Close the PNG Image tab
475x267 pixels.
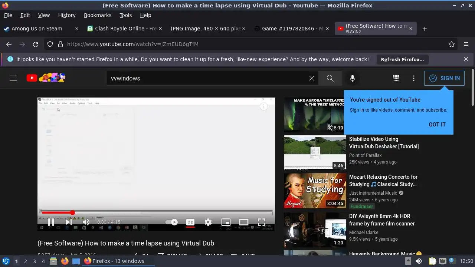(x=244, y=29)
